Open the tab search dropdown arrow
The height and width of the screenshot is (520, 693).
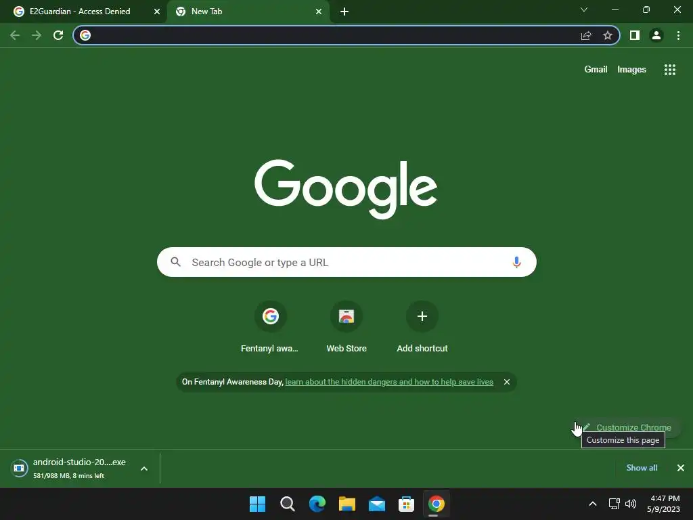tap(584, 9)
